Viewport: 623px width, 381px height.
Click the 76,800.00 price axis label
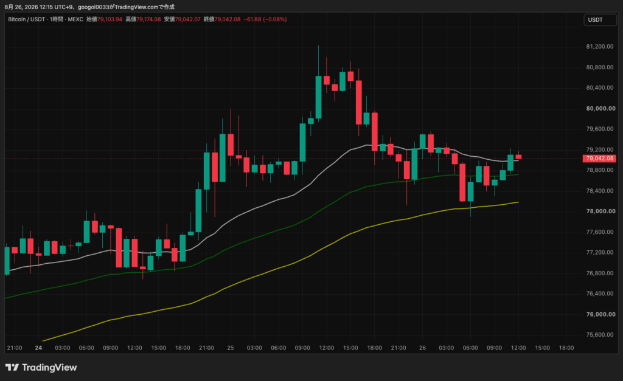(x=599, y=273)
